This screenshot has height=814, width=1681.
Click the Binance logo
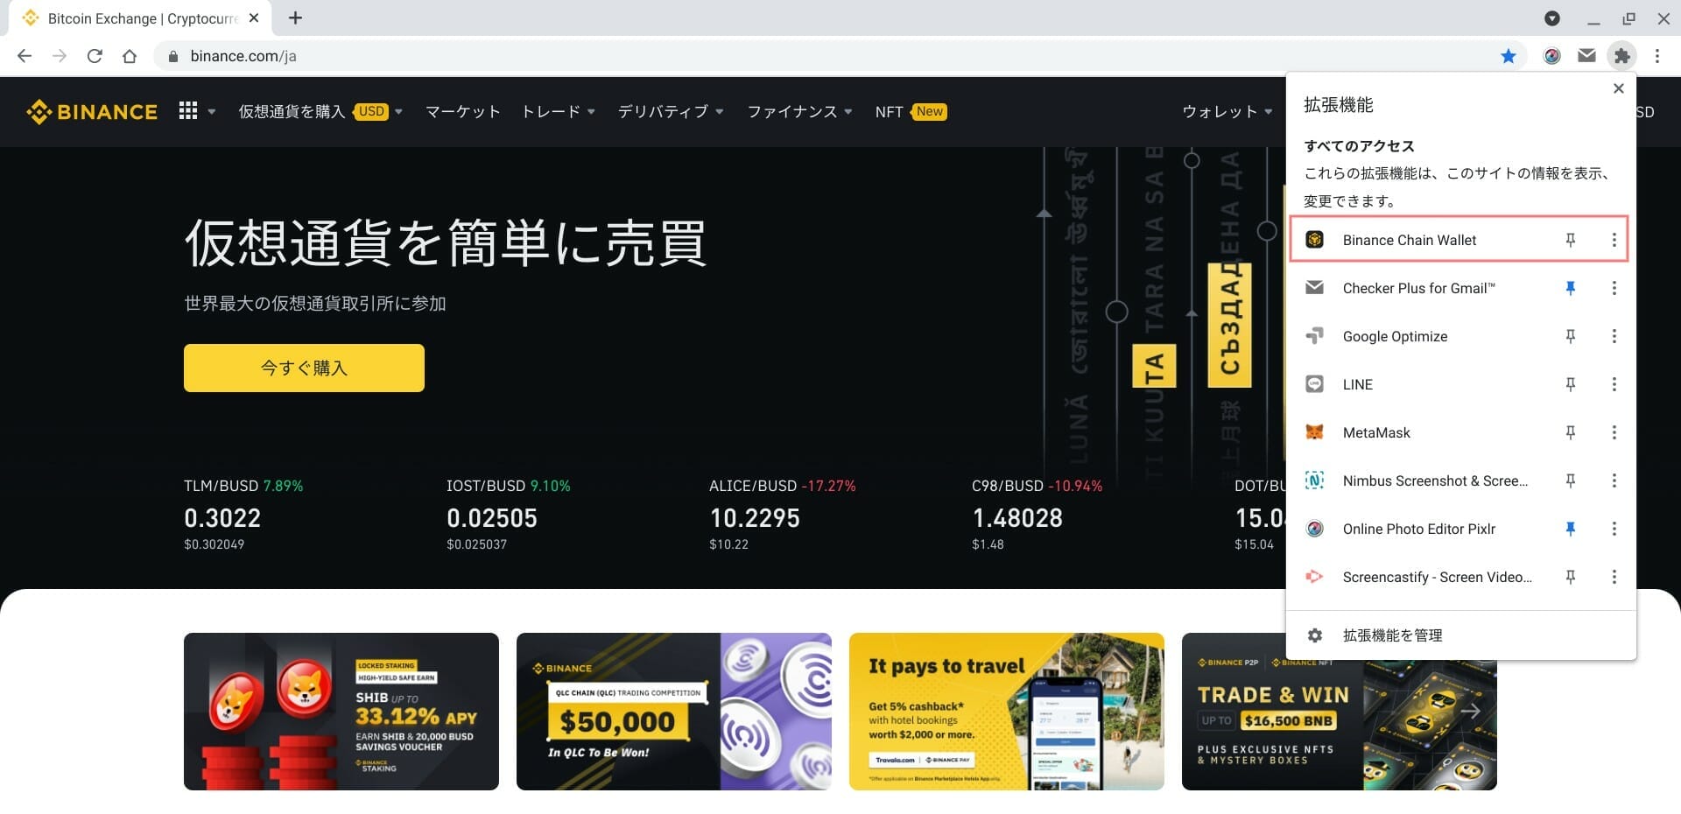pos(92,112)
